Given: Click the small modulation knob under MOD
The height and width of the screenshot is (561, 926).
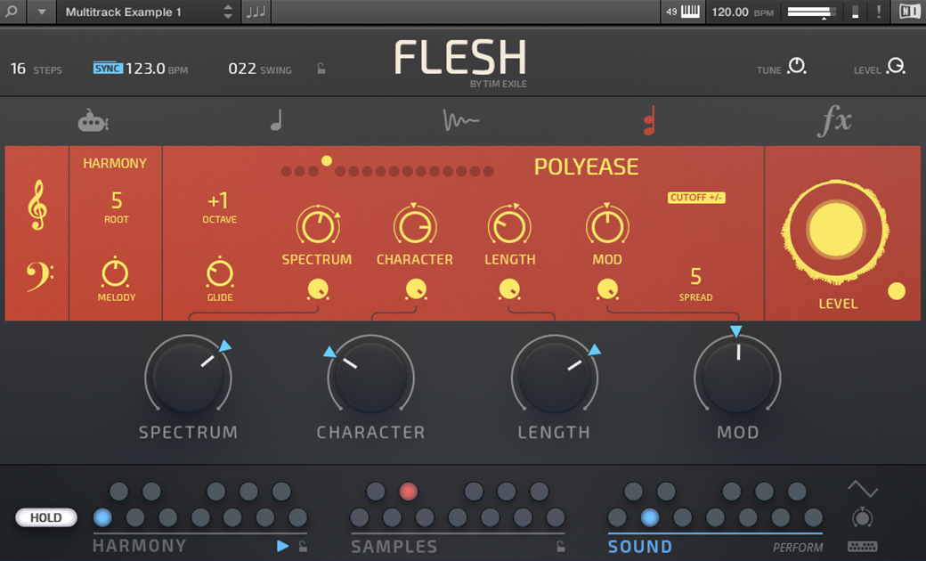Looking at the screenshot, I should pyautogui.click(x=607, y=289).
